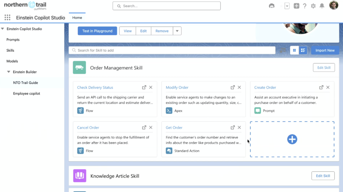
Task: Open the notifications bell
Action: click(322, 6)
